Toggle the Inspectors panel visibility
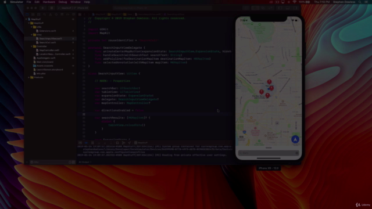The height and width of the screenshot is (209, 372). click(295, 8)
